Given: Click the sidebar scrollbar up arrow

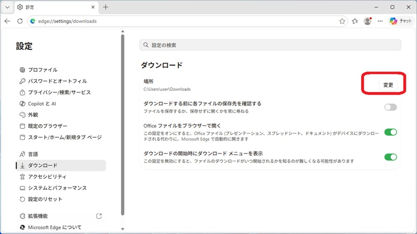Looking at the screenshot, I should coord(122,31).
